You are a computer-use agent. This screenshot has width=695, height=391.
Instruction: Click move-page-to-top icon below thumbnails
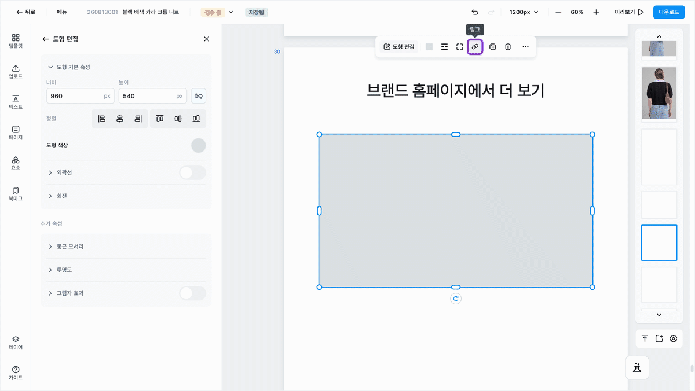coord(645,338)
